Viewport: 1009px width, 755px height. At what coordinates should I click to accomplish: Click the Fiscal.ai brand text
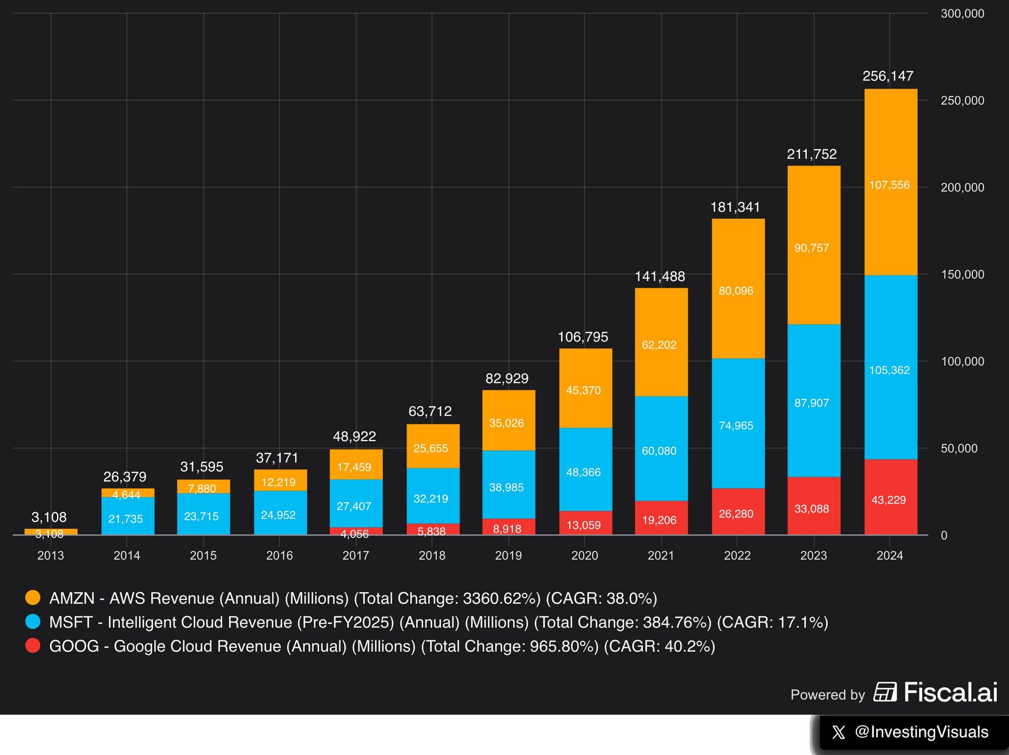[x=950, y=692]
